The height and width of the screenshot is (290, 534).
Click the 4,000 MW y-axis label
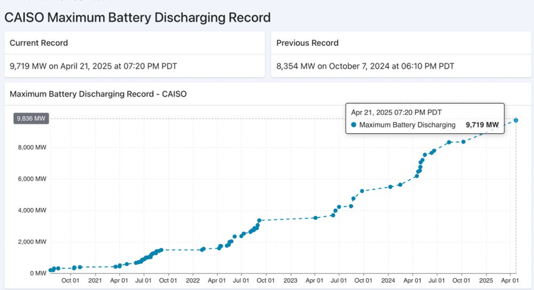click(32, 210)
